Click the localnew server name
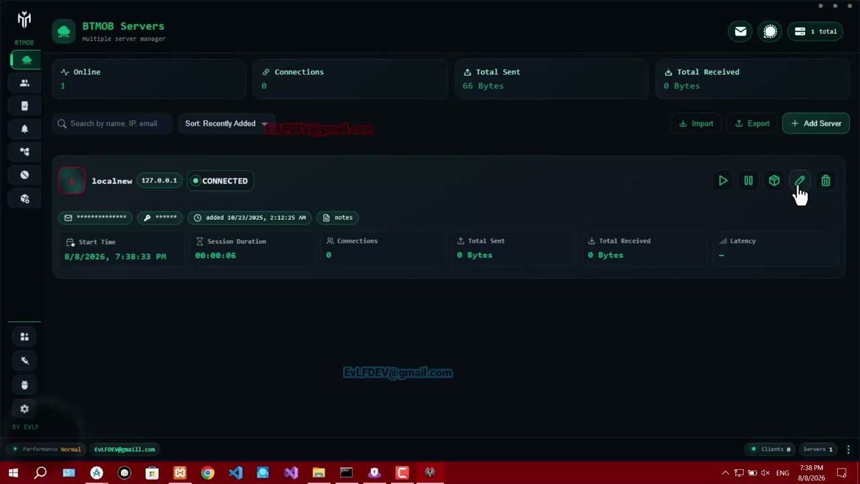860x484 pixels. pyautogui.click(x=112, y=181)
